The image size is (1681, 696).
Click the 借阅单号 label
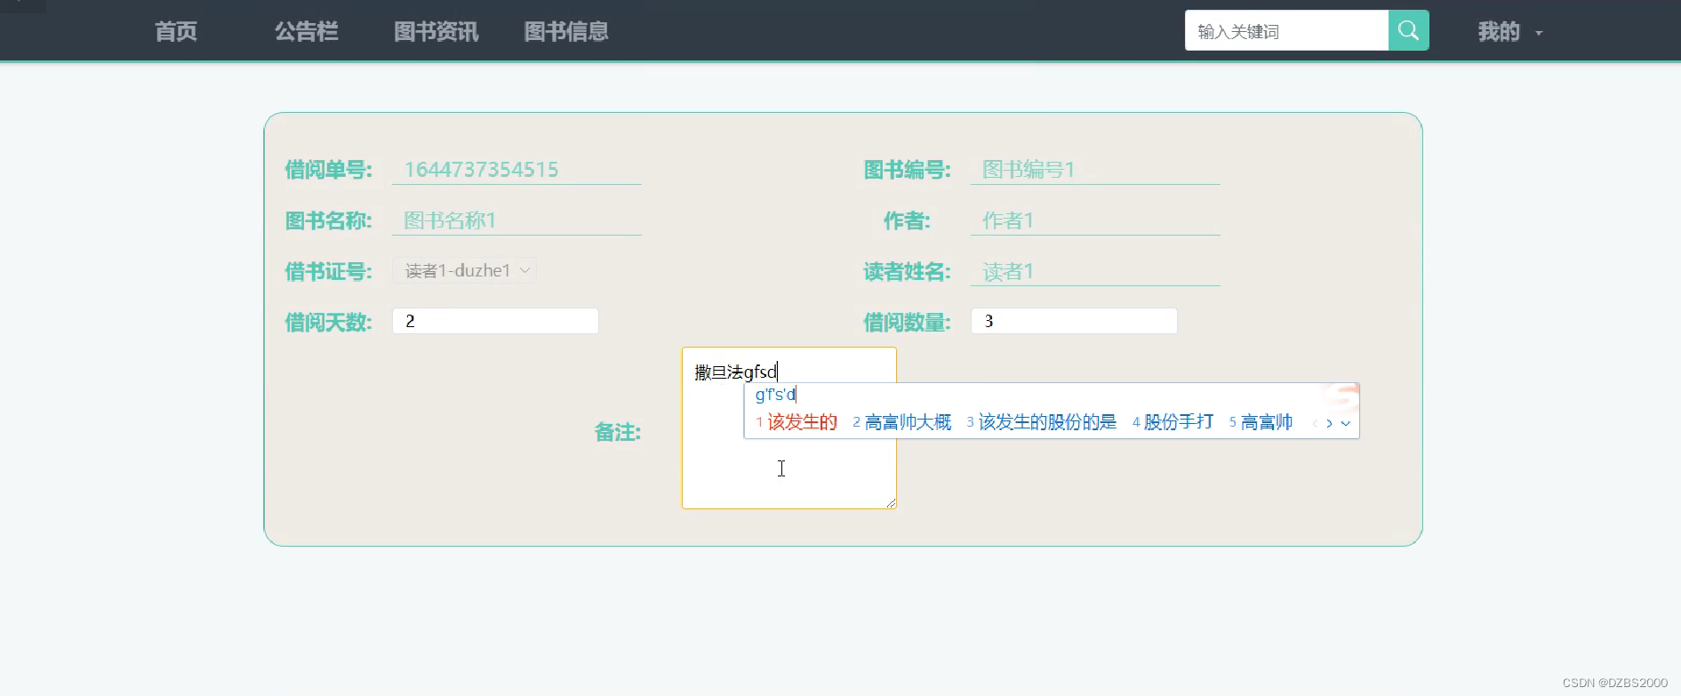(329, 170)
